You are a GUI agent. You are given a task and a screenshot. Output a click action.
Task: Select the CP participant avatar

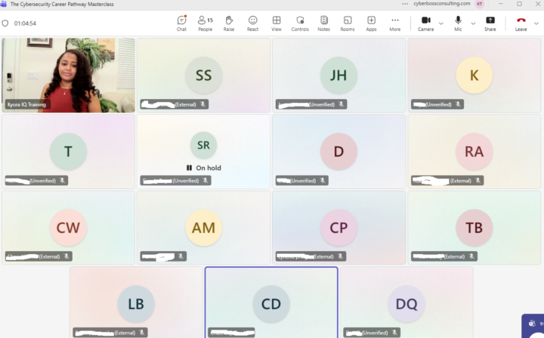[x=338, y=228]
